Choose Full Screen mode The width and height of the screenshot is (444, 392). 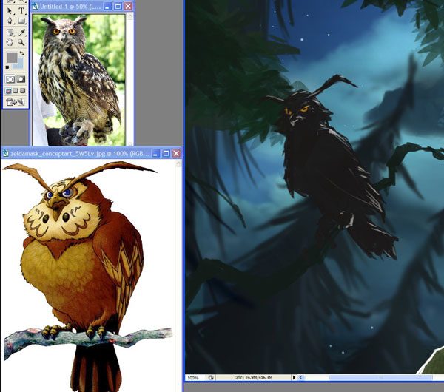[x=23, y=91]
